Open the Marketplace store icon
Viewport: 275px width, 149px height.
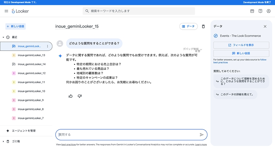[x=252, y=11]
